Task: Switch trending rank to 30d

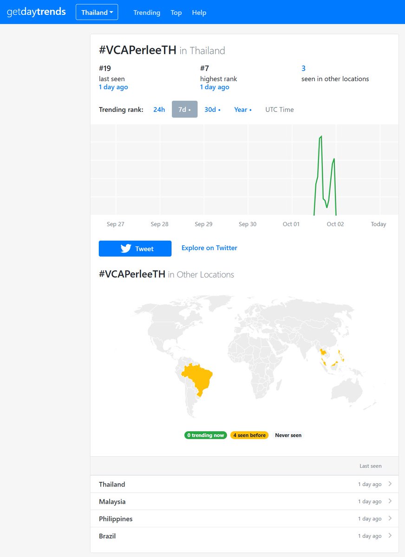Action: [x=212, y=110]
